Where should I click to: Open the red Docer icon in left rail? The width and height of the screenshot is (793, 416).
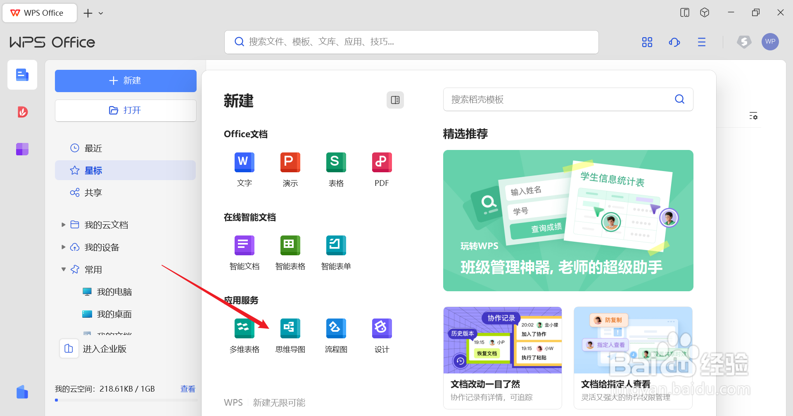22,112
